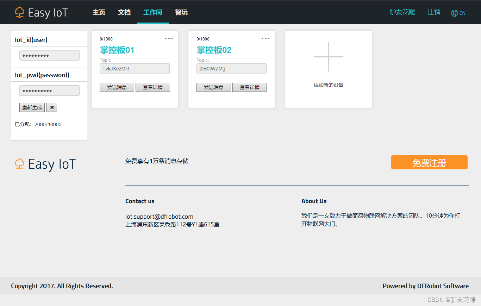Click the plus icon to add device
Screen dimensions: 481x306
coord(329,57)
